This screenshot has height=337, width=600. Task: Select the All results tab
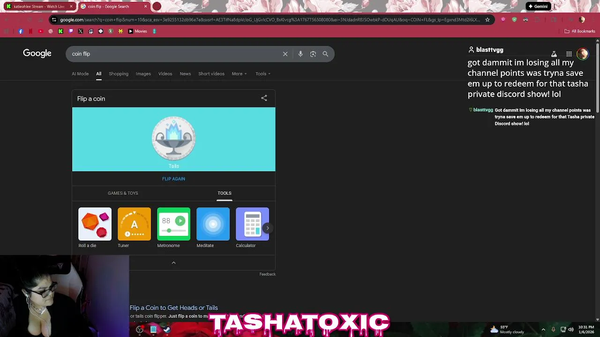point(99,74)
